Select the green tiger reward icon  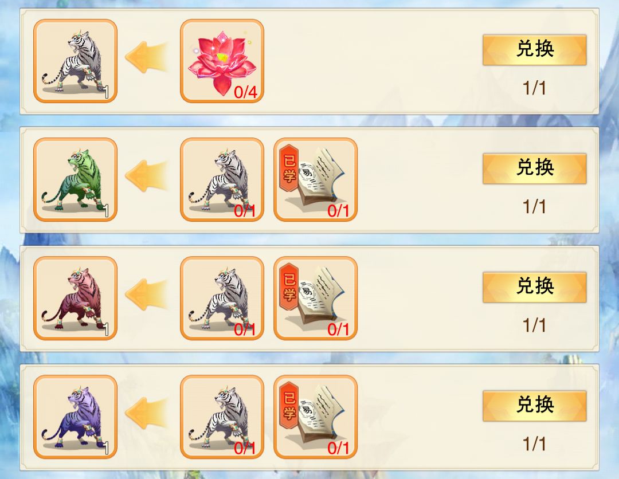(x=75, y=179)
